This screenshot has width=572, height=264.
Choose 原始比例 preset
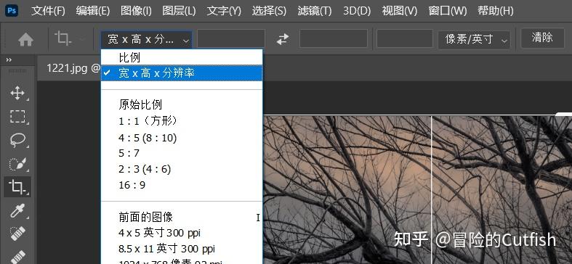click(x=182, y=105)
